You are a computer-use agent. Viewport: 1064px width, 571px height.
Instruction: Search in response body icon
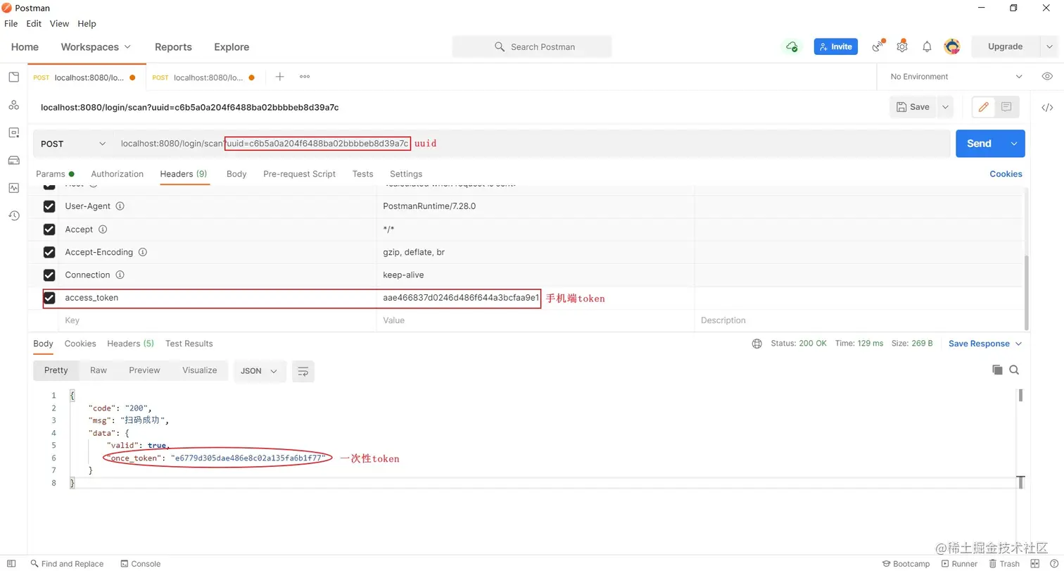[x=1014, y=370]
